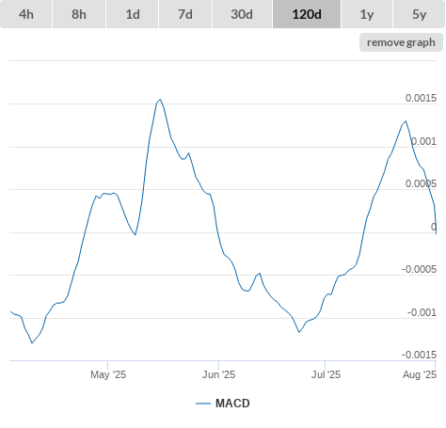Select the 4h time range tab
Screen dimensions: 446x428
(26, 14)
